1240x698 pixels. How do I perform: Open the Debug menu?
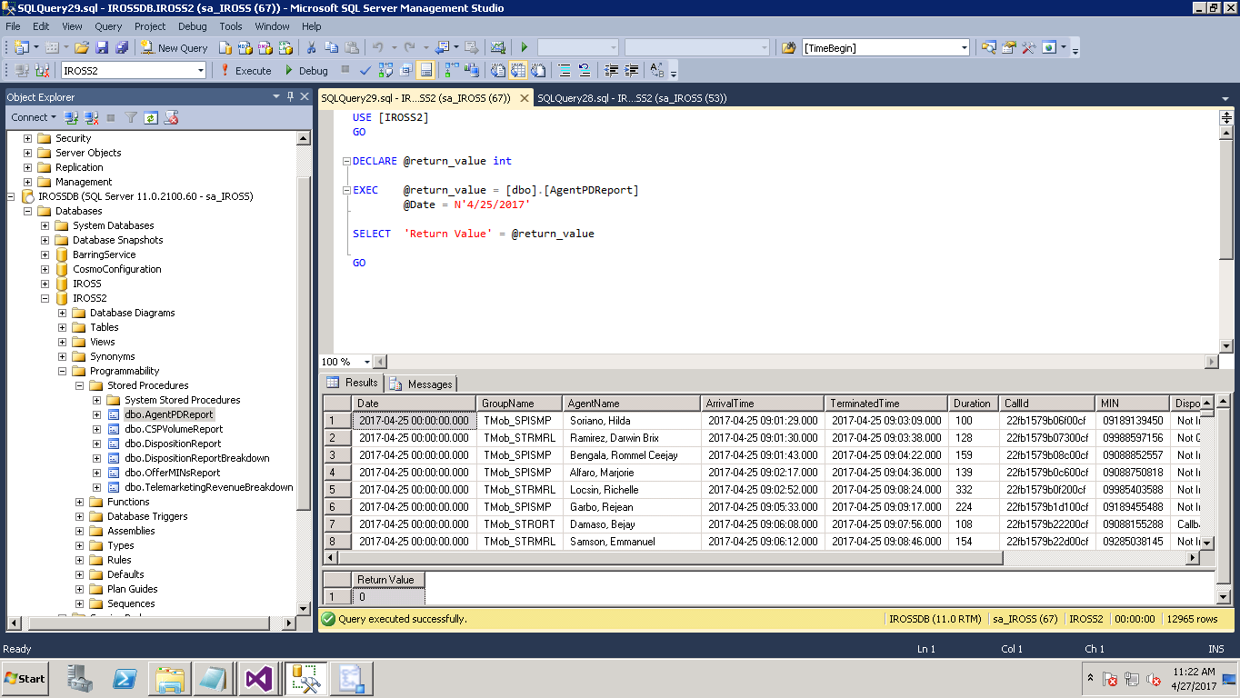[192, 26]
